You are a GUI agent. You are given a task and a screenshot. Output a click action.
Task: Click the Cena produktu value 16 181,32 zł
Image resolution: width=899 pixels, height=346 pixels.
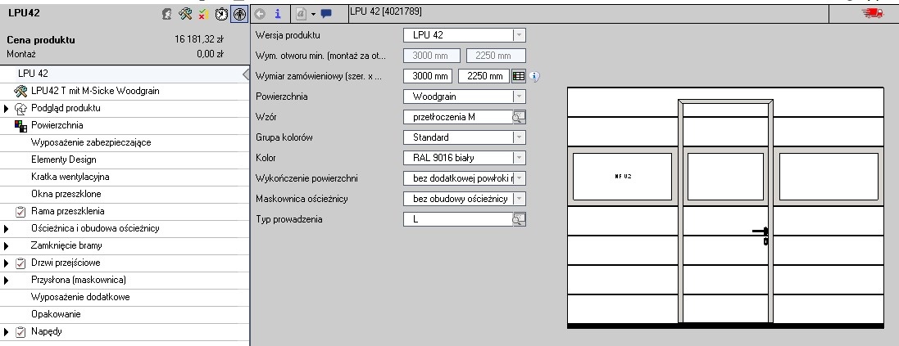[x=199, y=39]
